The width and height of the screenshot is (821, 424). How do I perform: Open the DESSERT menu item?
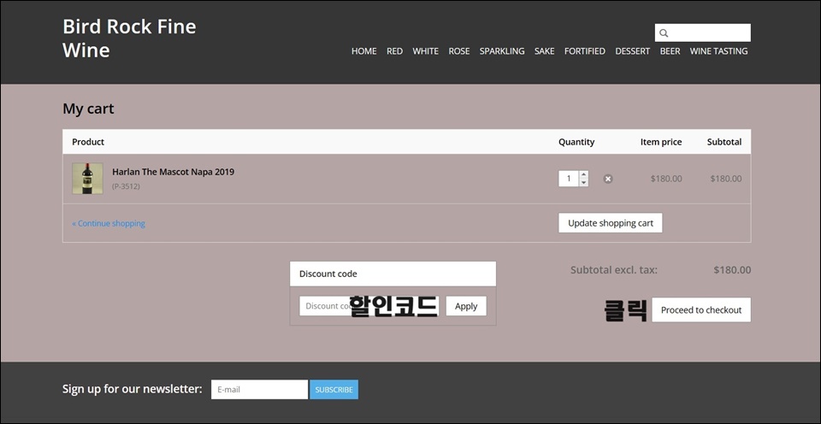[633, 51]
